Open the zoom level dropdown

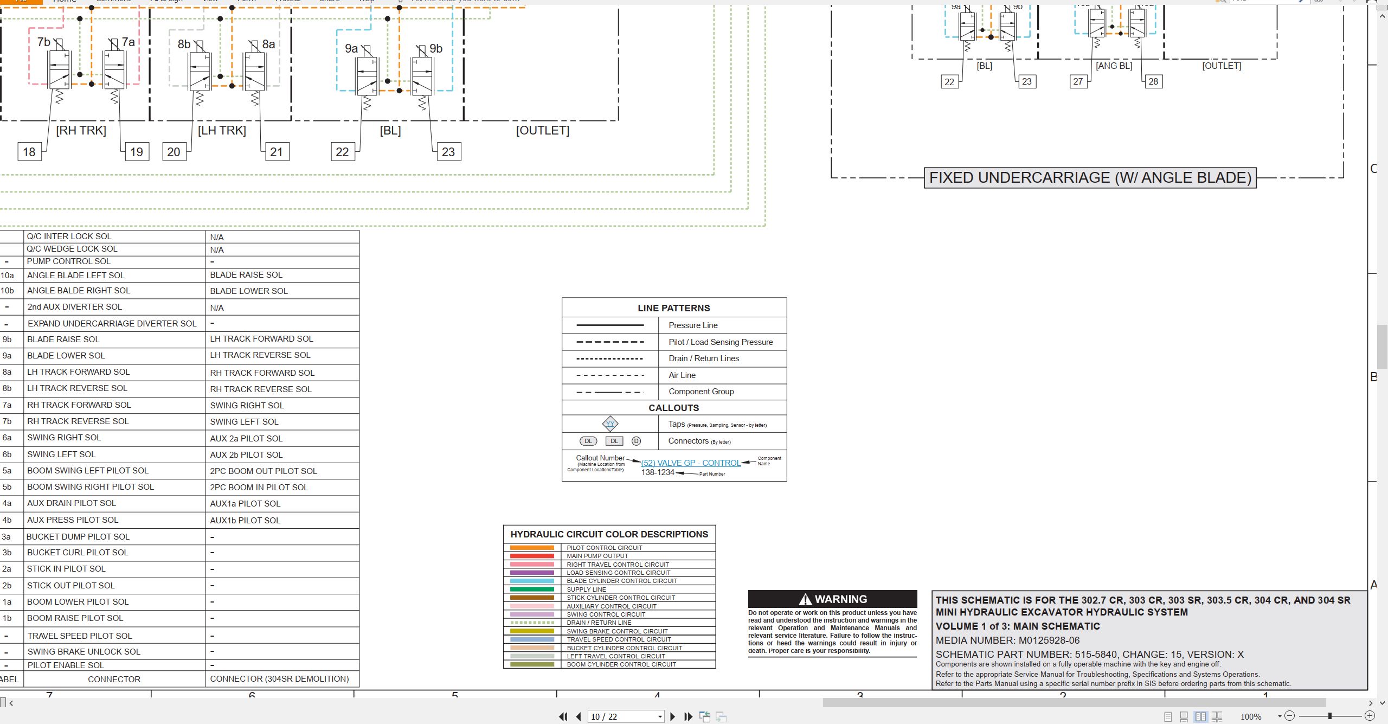[x=1280, y=716]
